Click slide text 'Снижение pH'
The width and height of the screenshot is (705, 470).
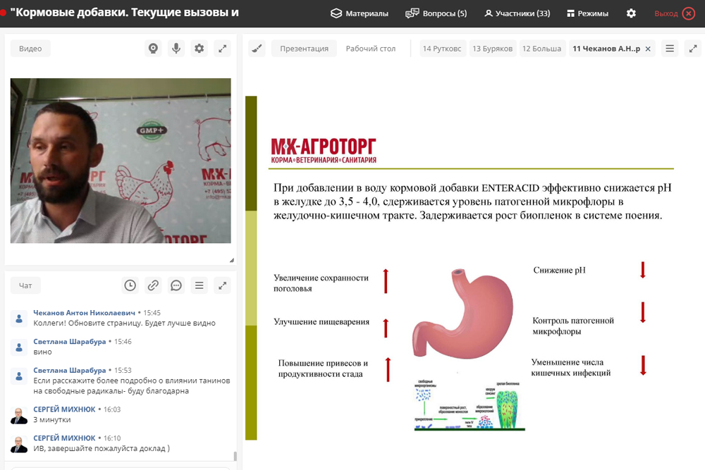[559, 270]
